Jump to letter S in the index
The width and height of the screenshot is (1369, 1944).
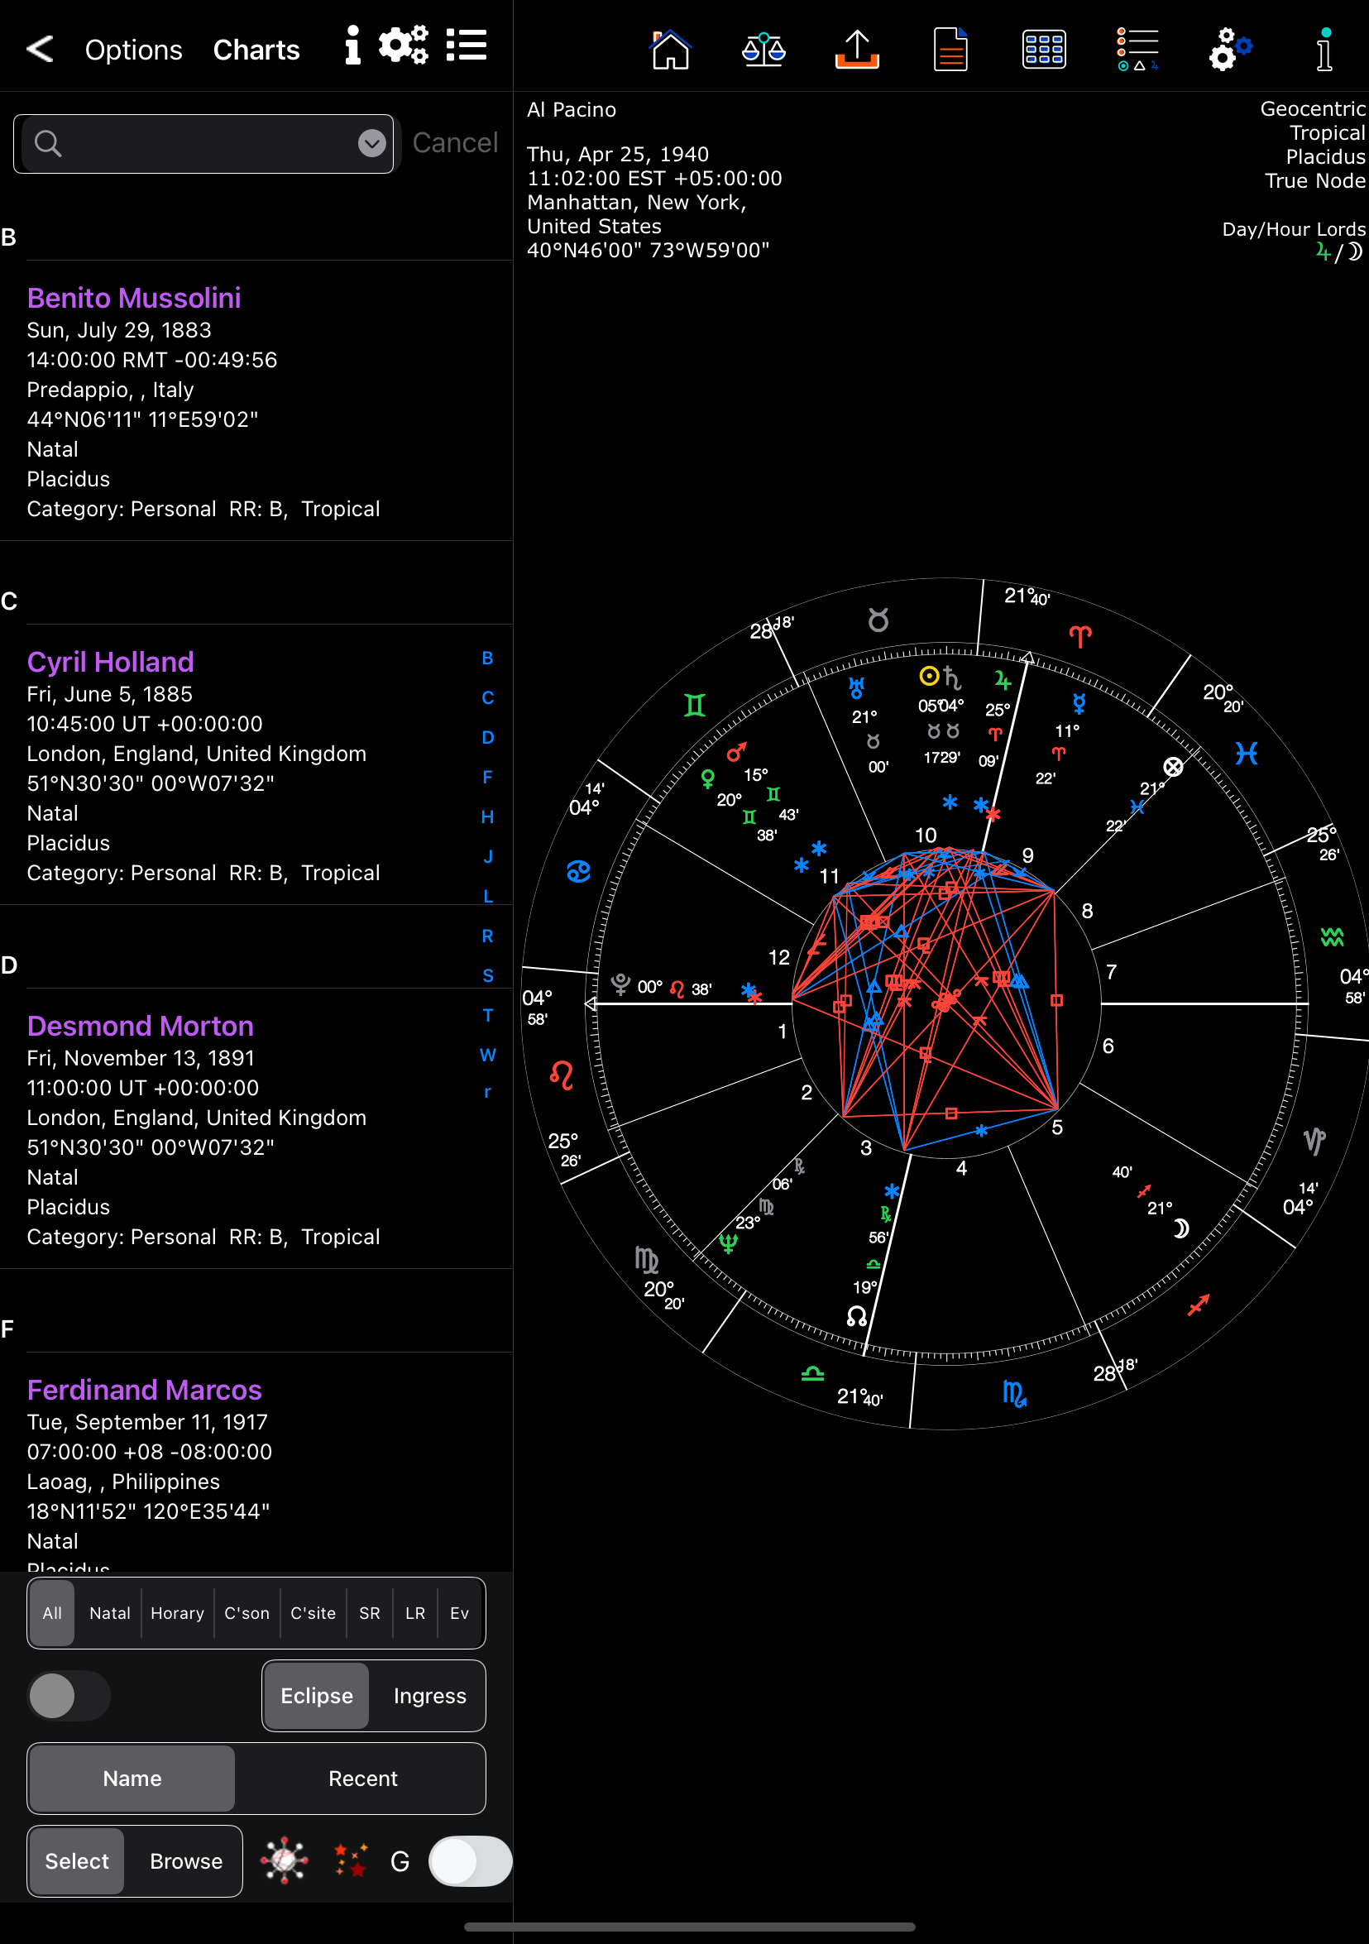(488, 975)
